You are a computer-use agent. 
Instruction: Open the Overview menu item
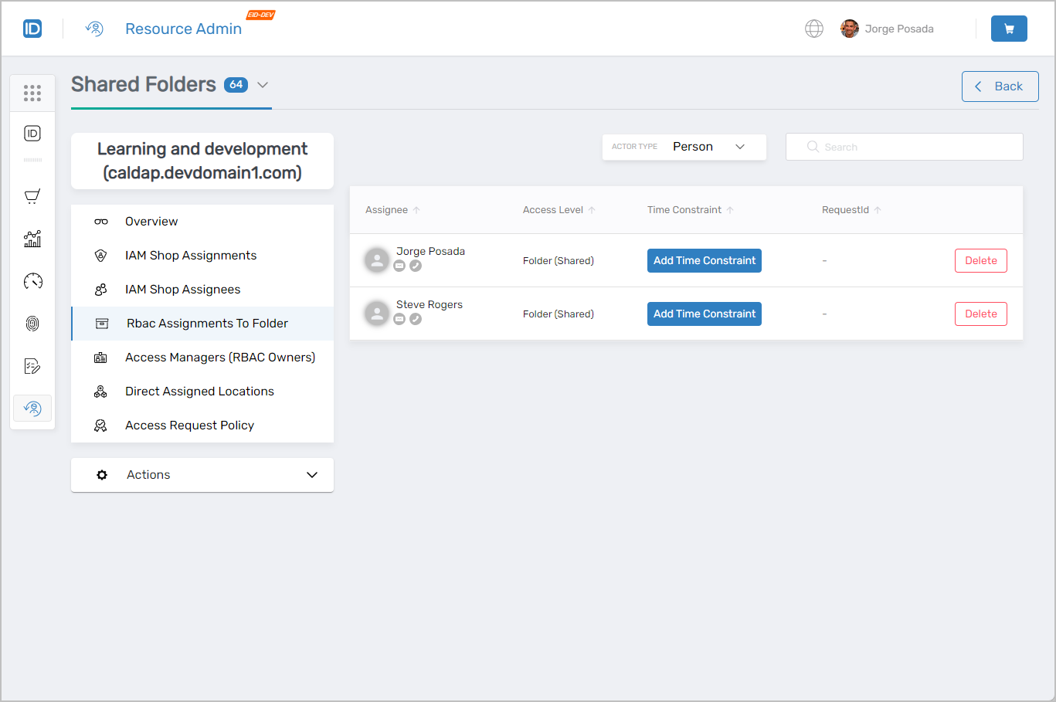[151, 222]
